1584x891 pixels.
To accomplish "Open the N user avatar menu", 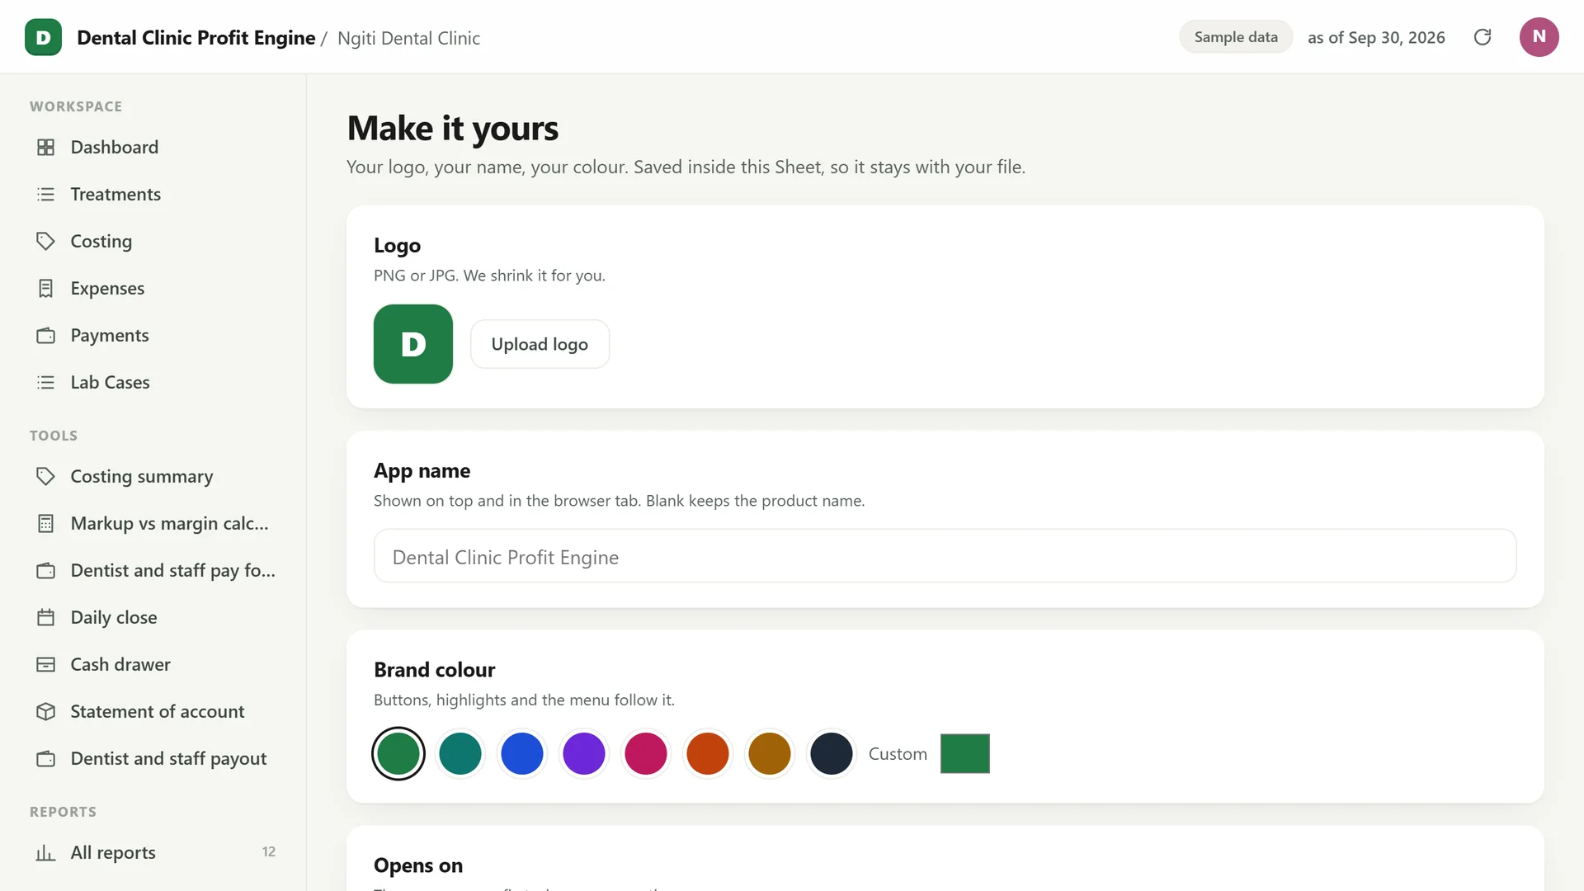I will tap(1539, 37).
